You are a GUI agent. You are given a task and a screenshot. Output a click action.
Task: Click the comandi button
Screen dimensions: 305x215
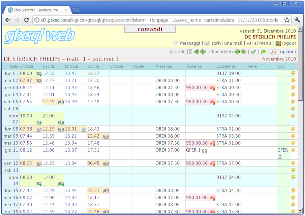coord(150,29)
